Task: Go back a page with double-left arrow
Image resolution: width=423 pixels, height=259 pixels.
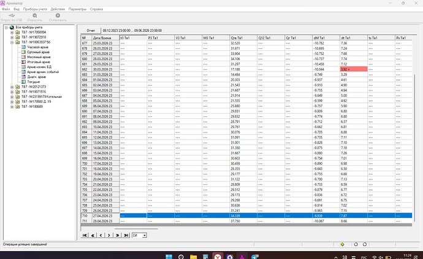Action: (93, 235)
